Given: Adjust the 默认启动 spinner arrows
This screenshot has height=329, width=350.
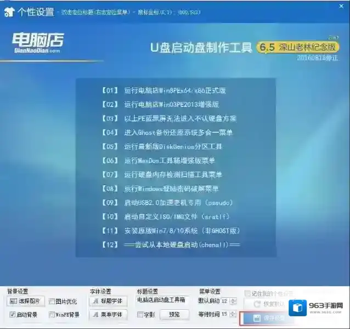Looking at the screenshot, I should click(234, 301).
